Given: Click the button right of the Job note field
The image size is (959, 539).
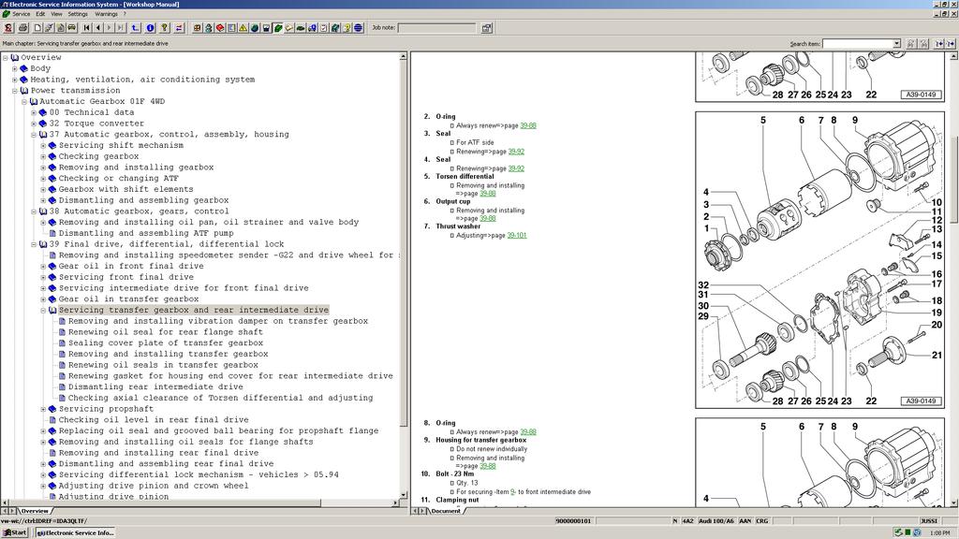Looking at the screenshot, I should click(486, 28).
